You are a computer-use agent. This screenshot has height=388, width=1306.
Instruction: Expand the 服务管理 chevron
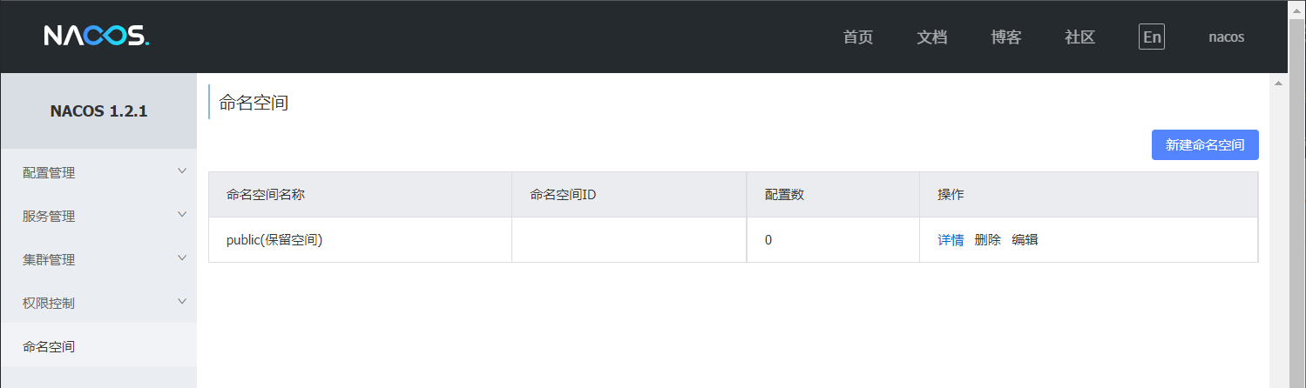point(182,215)
